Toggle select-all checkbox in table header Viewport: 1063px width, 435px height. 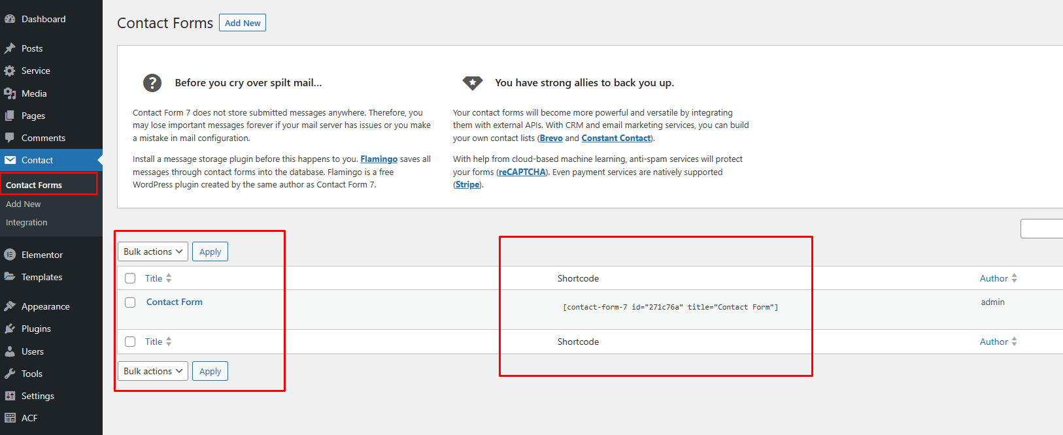click(x=130, y=278)
